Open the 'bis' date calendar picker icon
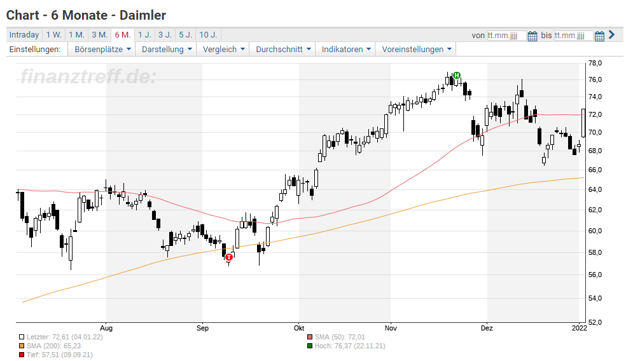The width and height of the screenshot is (626, 361). tap(599, 36)
